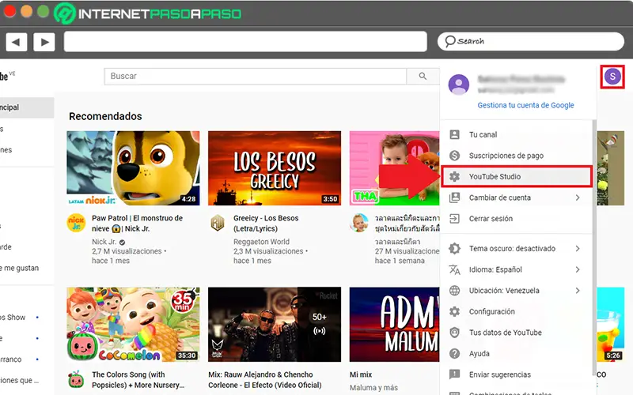Expand Idioma: Español chevron
633x395 pixels.
point(578,269)
